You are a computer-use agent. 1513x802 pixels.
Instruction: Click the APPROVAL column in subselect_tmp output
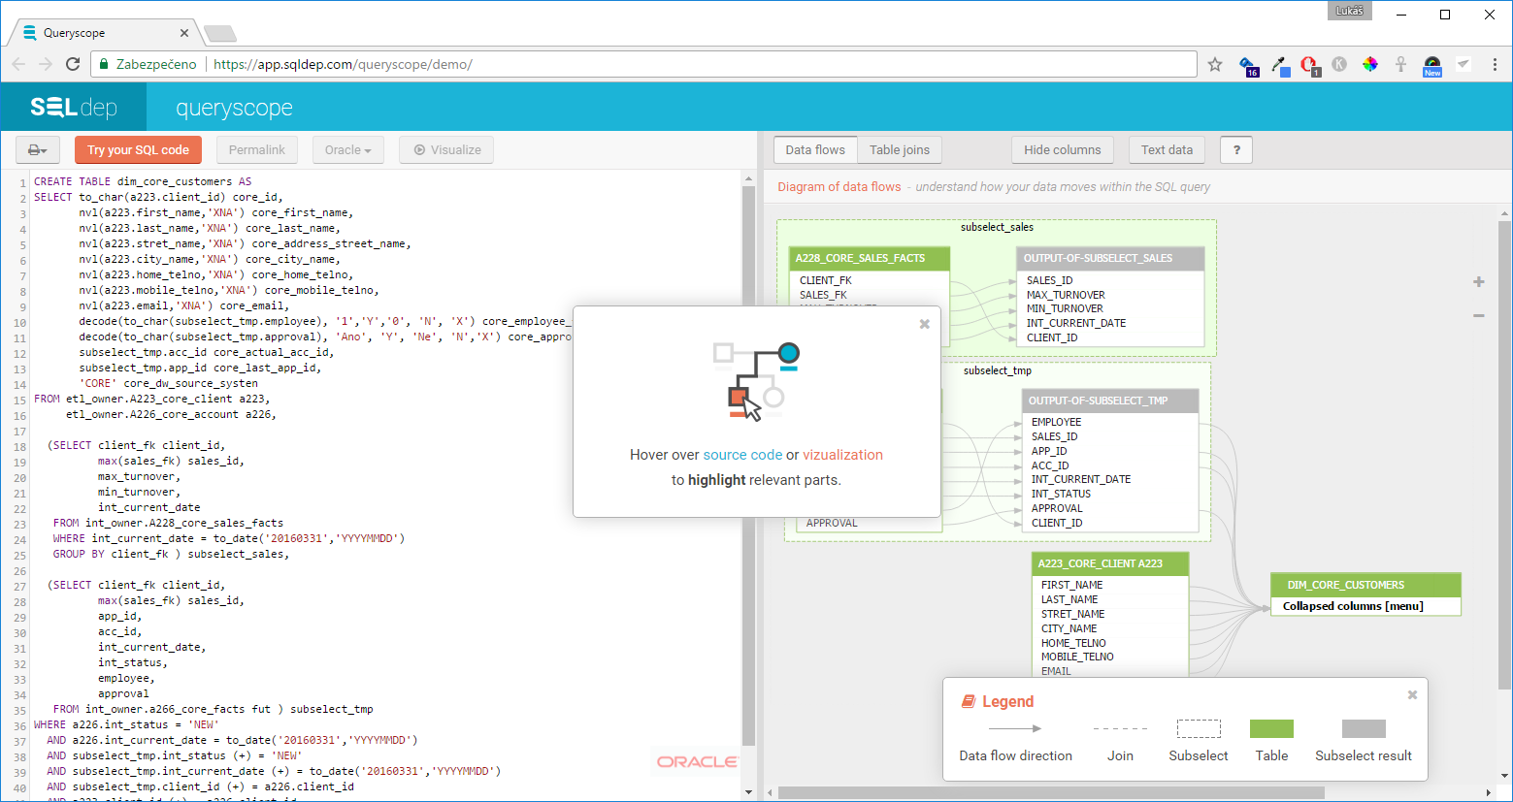[1057, 508]
